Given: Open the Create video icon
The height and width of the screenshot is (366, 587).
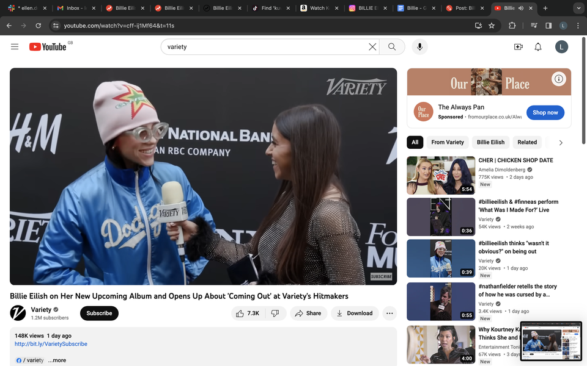Looking at the screenshot, I should [x=518, y=47].
